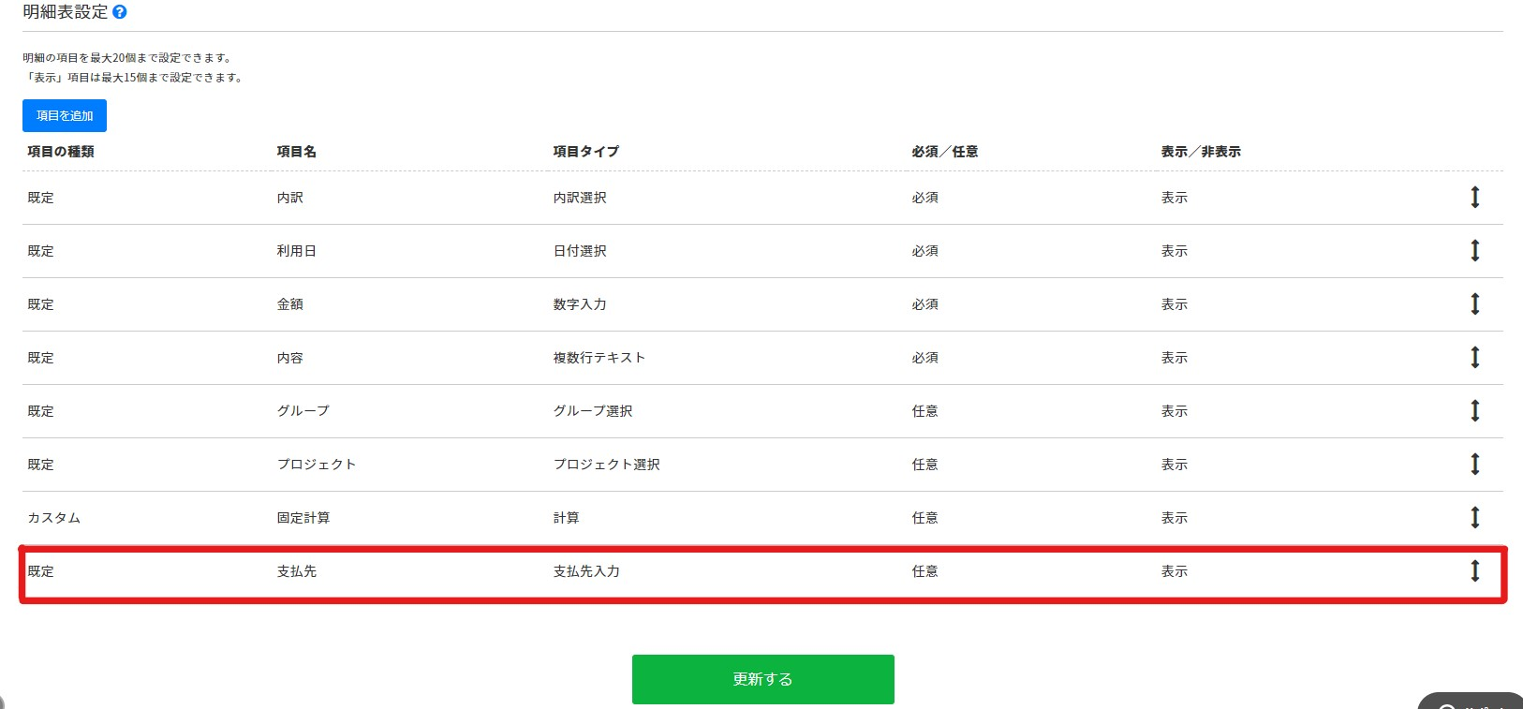Viewport: 1523px width, 709px height.
Task: Click the green 更新する button
Action: (x=762, y=679)
